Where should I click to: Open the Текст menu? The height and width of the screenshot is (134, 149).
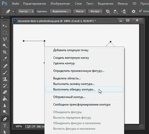(90, 4)
